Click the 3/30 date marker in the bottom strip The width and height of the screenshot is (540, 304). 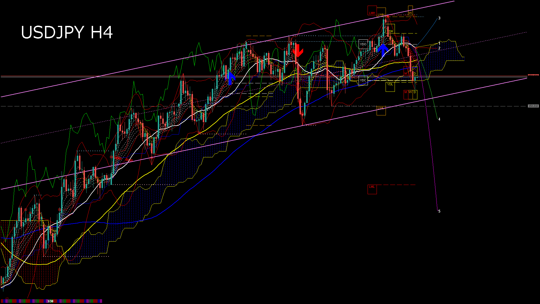(x=50, y=301)
